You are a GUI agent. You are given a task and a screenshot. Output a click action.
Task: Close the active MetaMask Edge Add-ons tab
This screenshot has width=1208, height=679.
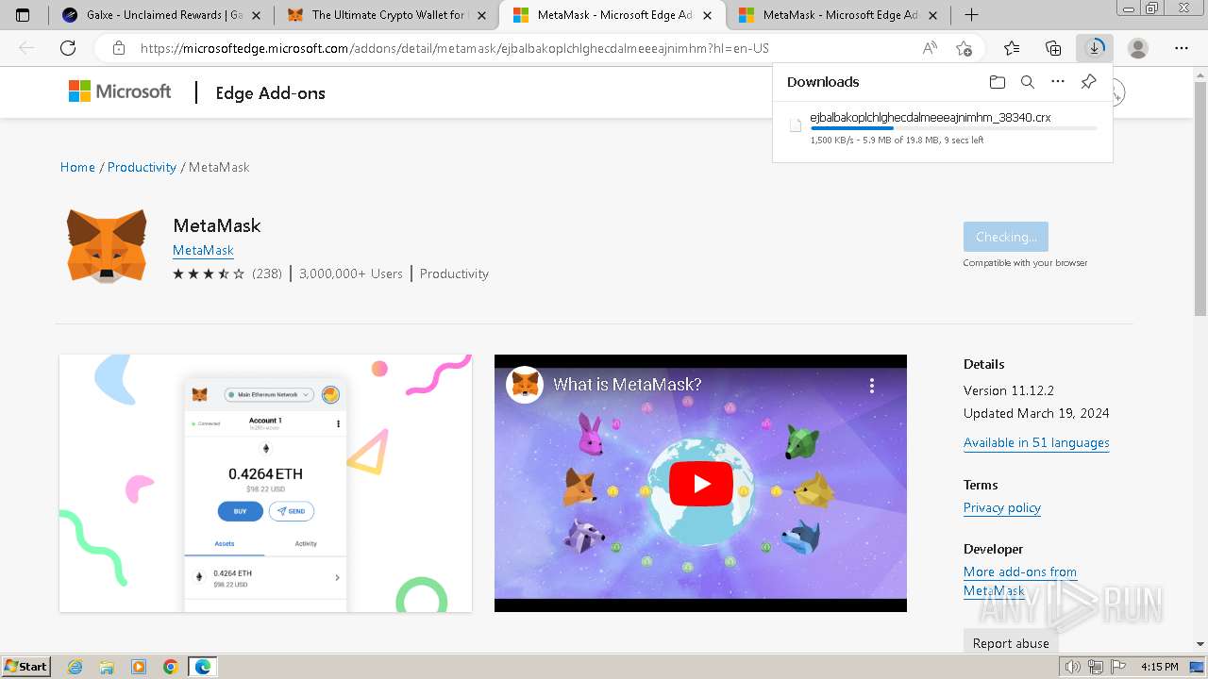tap(707, 15)
